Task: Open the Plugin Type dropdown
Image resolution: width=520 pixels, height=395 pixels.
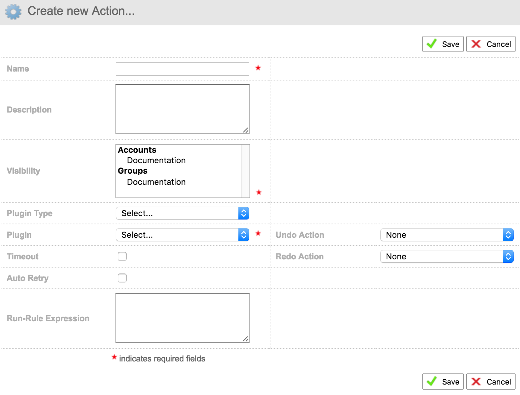Action: 182,213
